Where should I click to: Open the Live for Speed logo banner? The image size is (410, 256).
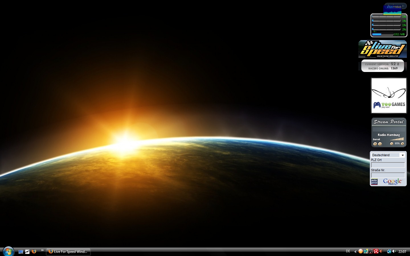383,49
